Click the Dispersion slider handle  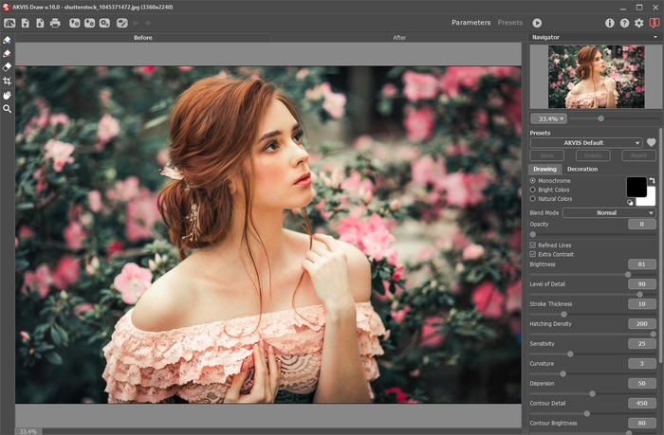pyautogui.click(x=593, y=393)
